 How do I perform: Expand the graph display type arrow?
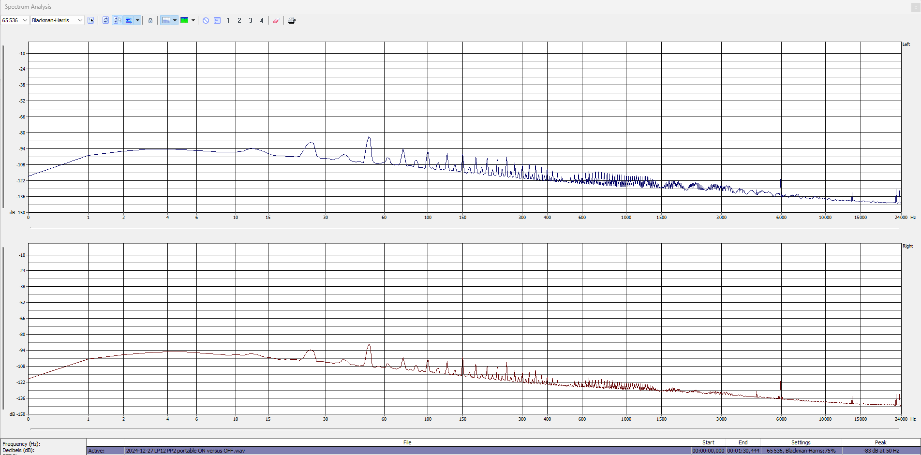(x=175, y=20)
